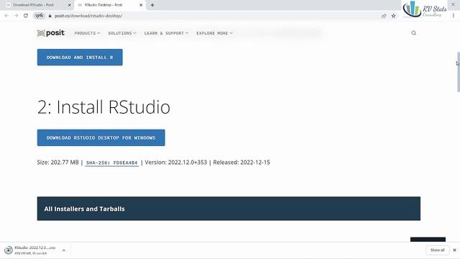The image size is (460, 259).
Task: Open the Learn & Support menu
Action: [x=166, y=33]
